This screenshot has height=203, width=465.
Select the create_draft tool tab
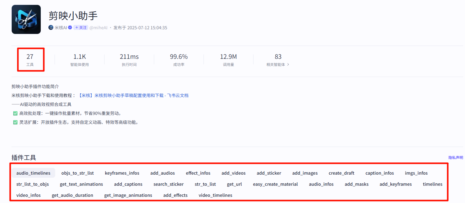coord(341,173)
